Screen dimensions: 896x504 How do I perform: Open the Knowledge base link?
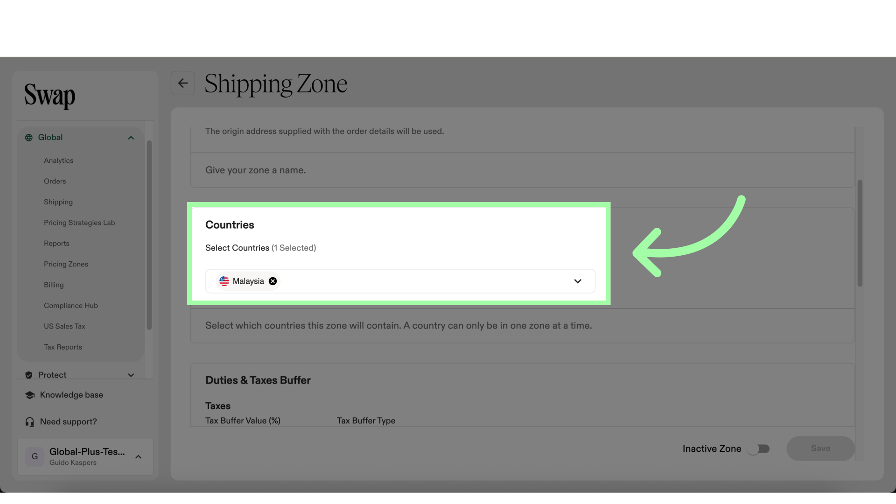pyautogui.click(x=71, y=395)
